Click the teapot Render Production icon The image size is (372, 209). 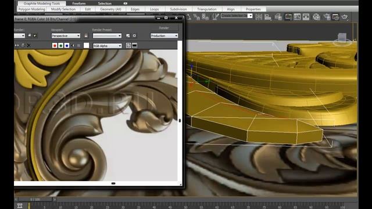pos(345,17)
